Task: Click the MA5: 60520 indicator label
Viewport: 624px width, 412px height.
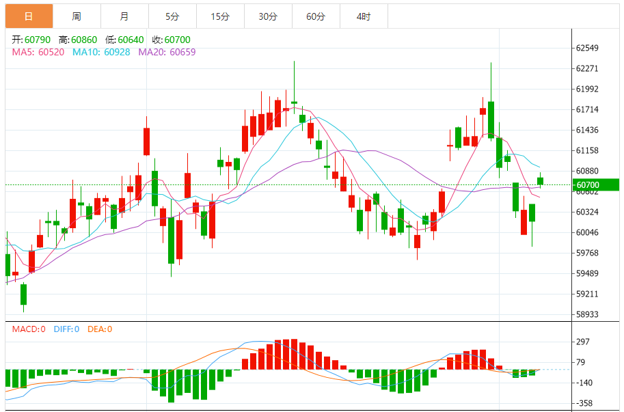Action: tap(38, 52)
